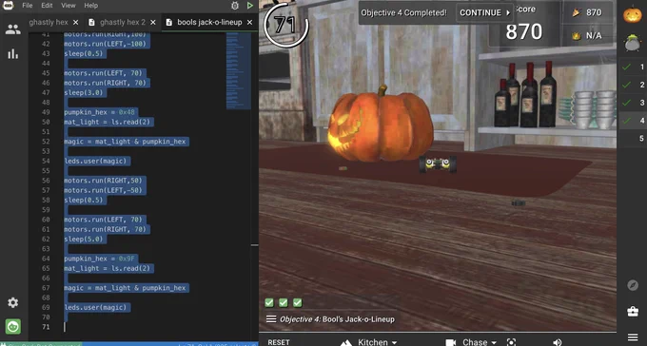Click the editor vertical scrollbar marker
This screenshot has width=647, height=346.
(x=255, y=245)
